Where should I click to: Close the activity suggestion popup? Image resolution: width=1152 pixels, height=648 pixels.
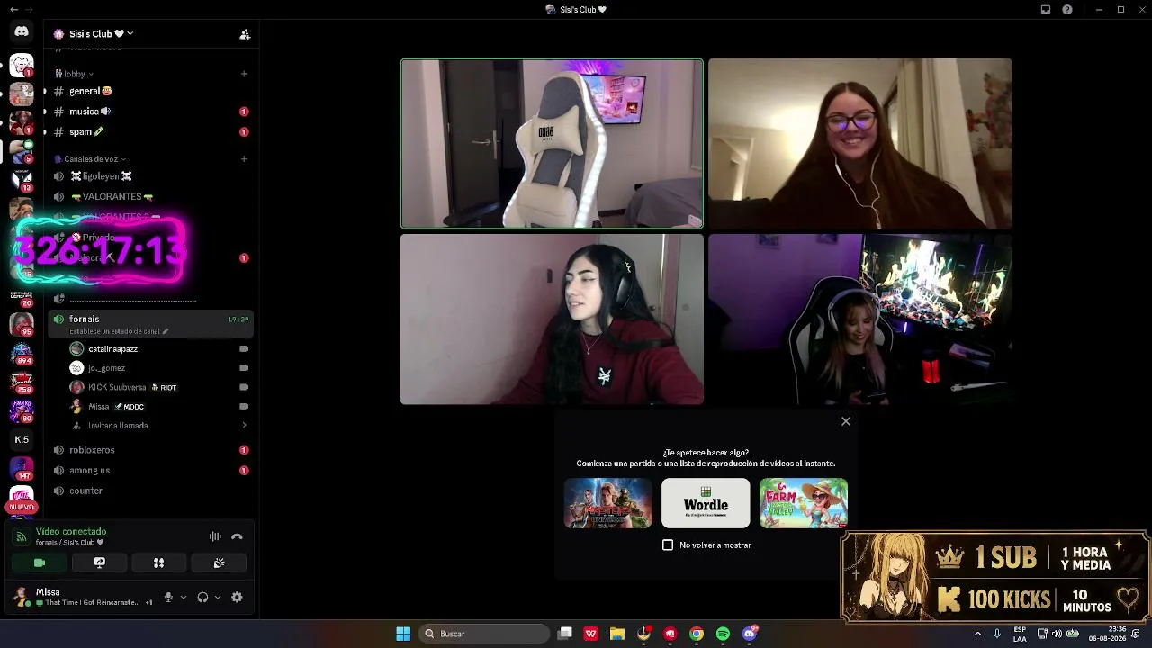pyautogui.click(x=846, y=421)
